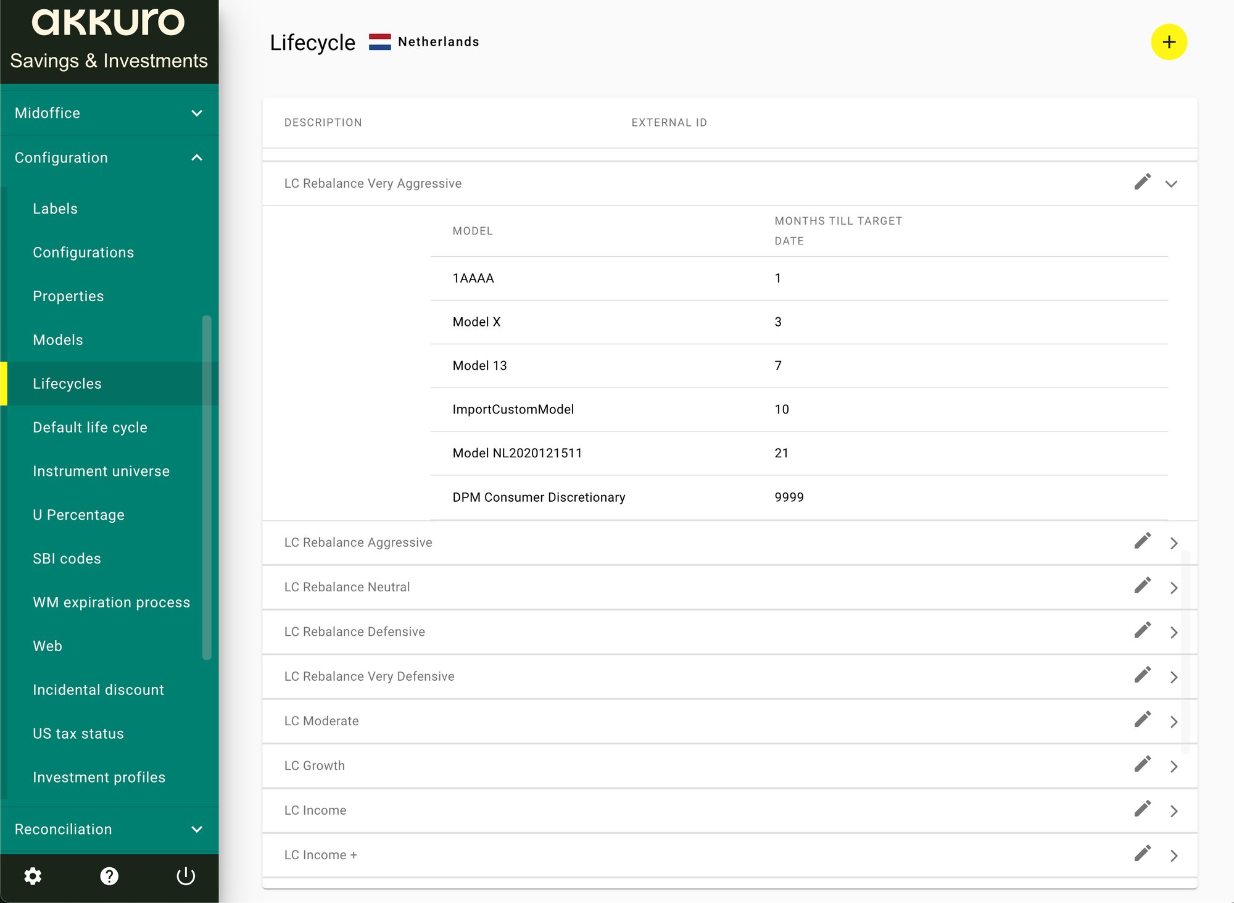This screenshot has width=1234, height=903.
Task: Click the akkuro Savings & Investments logo
Action: 109,40
